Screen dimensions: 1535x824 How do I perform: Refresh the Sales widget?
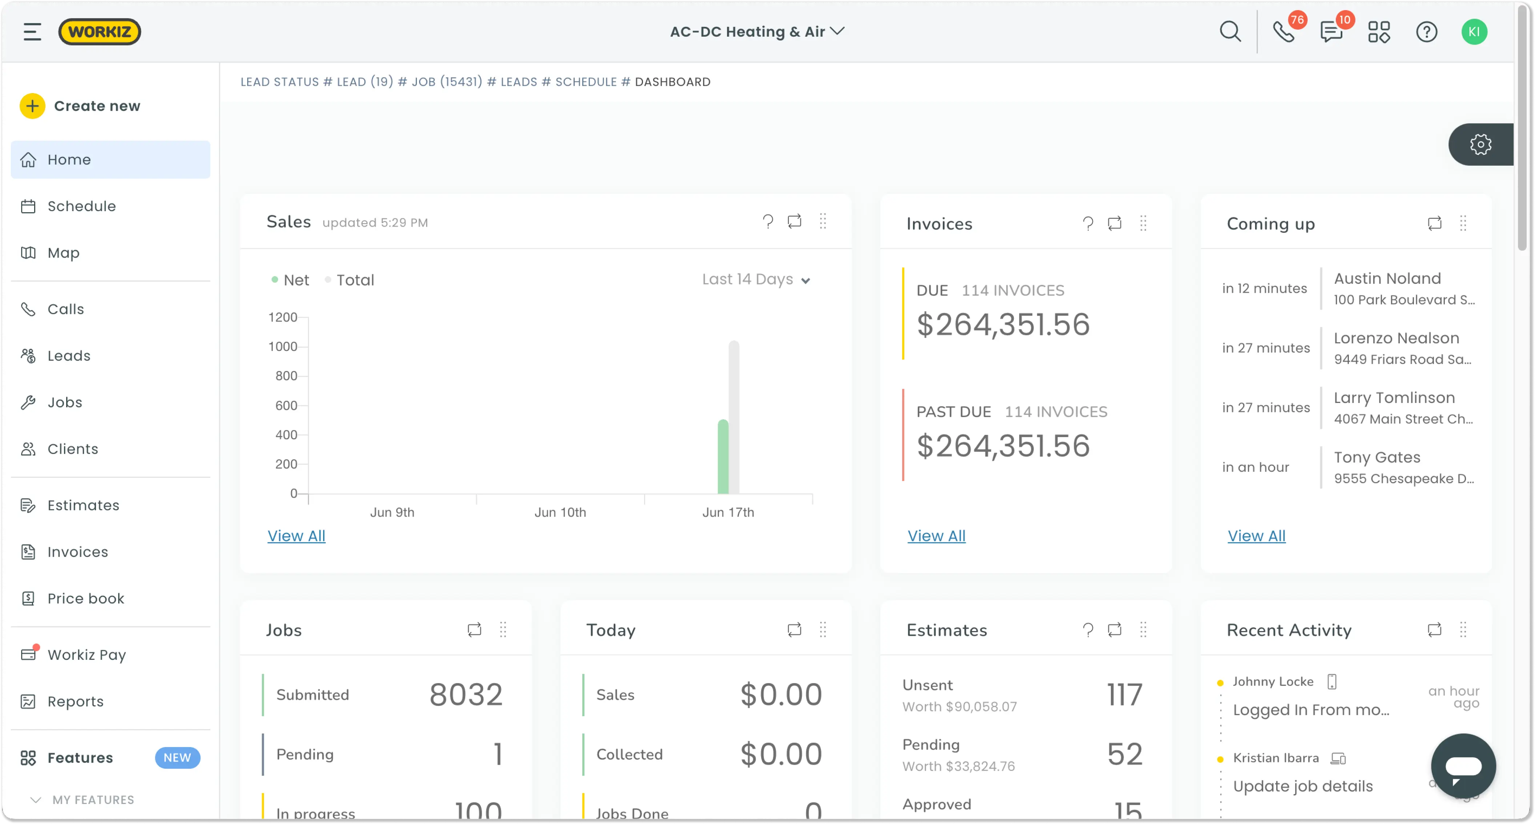click(794, 222)
